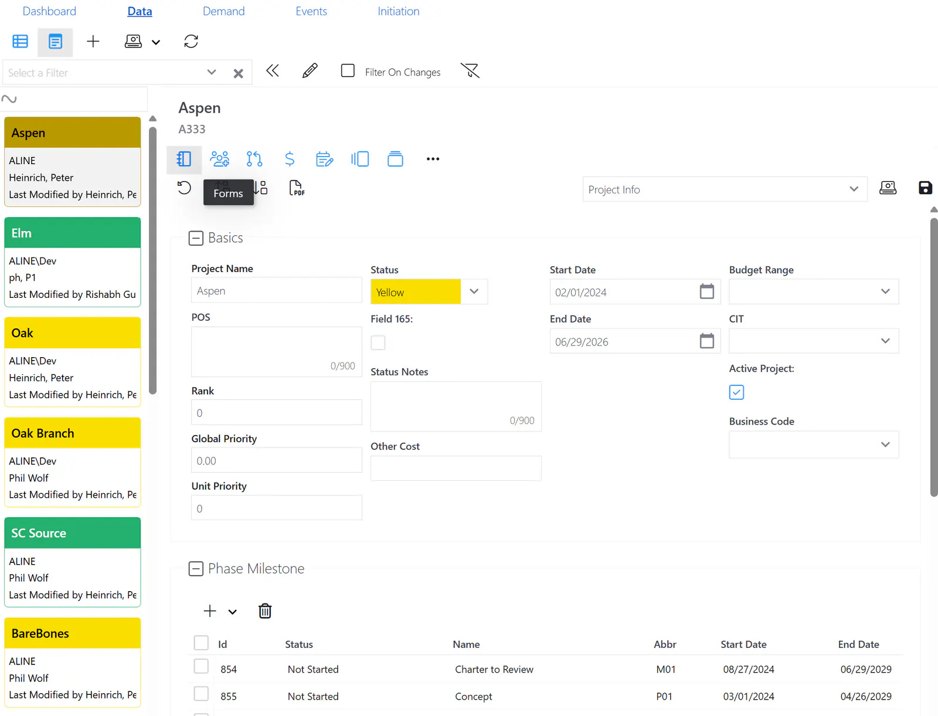Open the Project Info form dropdown
This screenshot has width=938, height=716.
(725, 189)
